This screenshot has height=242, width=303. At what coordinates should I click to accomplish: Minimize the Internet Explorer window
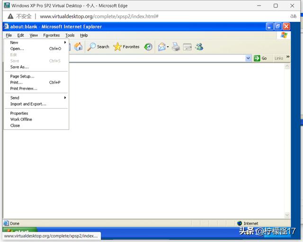click(x=269, y=26)
